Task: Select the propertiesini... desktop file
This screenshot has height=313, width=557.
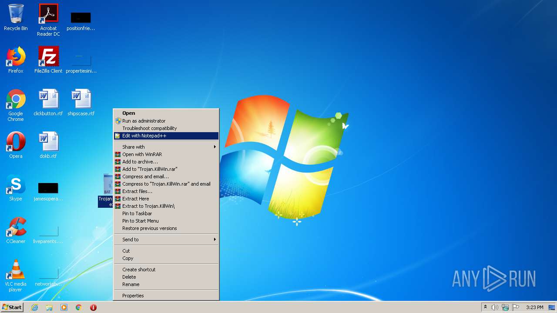Action: [81, 63]
